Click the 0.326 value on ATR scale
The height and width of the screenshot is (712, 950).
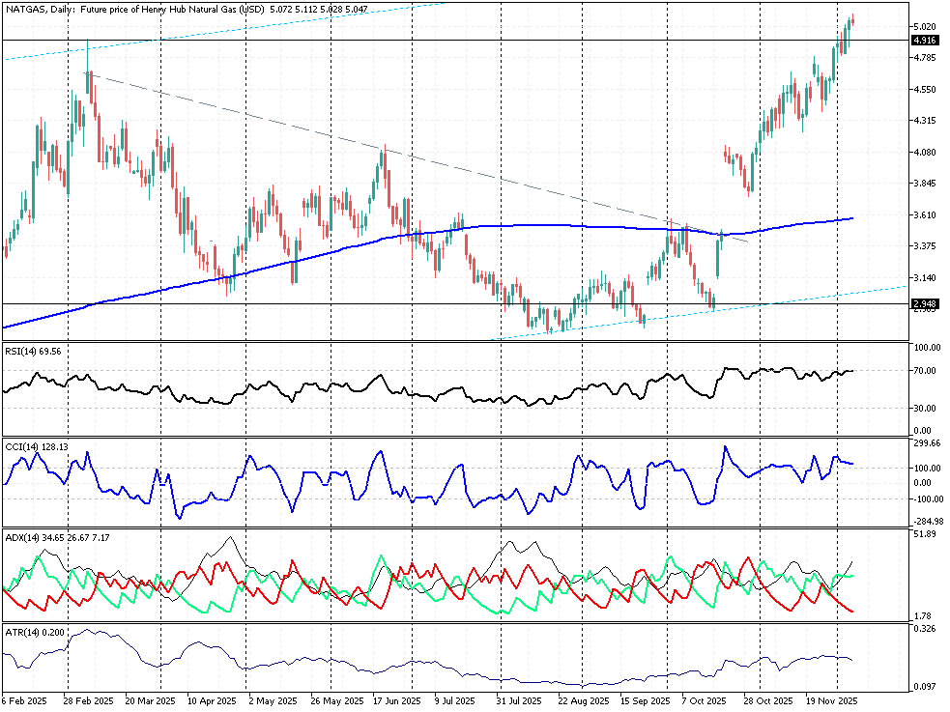[x=923, y=630]
